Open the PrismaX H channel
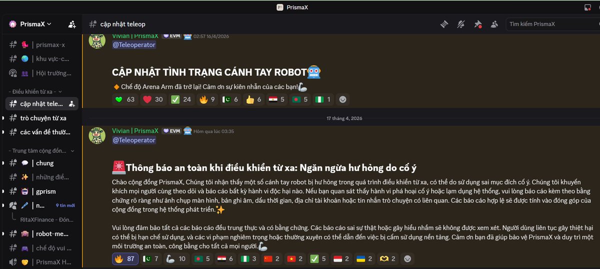This screenshot has height=269, width=600. click(42, 262)
